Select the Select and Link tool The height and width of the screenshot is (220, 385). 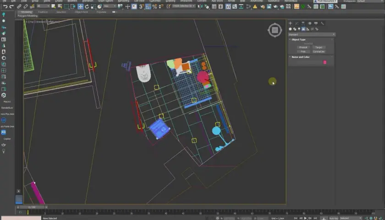19,6
